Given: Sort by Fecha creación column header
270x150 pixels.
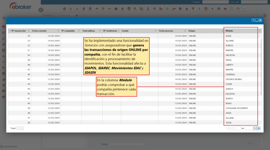Looking at the screenshot, I should pos(39,31).
